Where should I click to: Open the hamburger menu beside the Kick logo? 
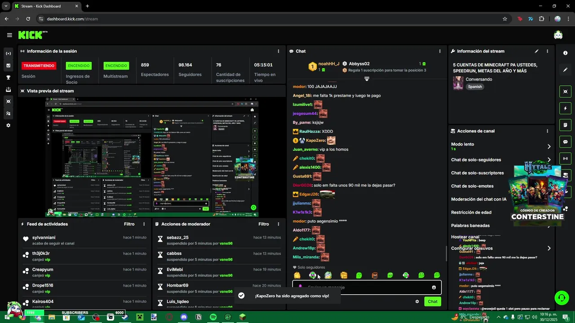[x=9, y=35]
